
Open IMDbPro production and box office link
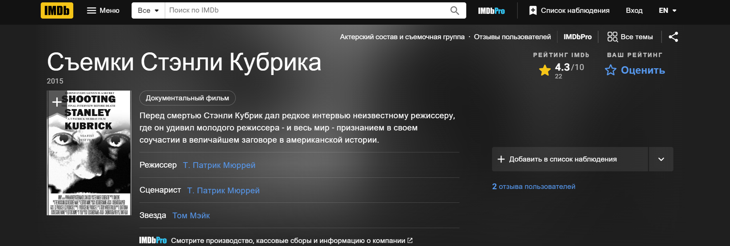click(x=276, y=241)
